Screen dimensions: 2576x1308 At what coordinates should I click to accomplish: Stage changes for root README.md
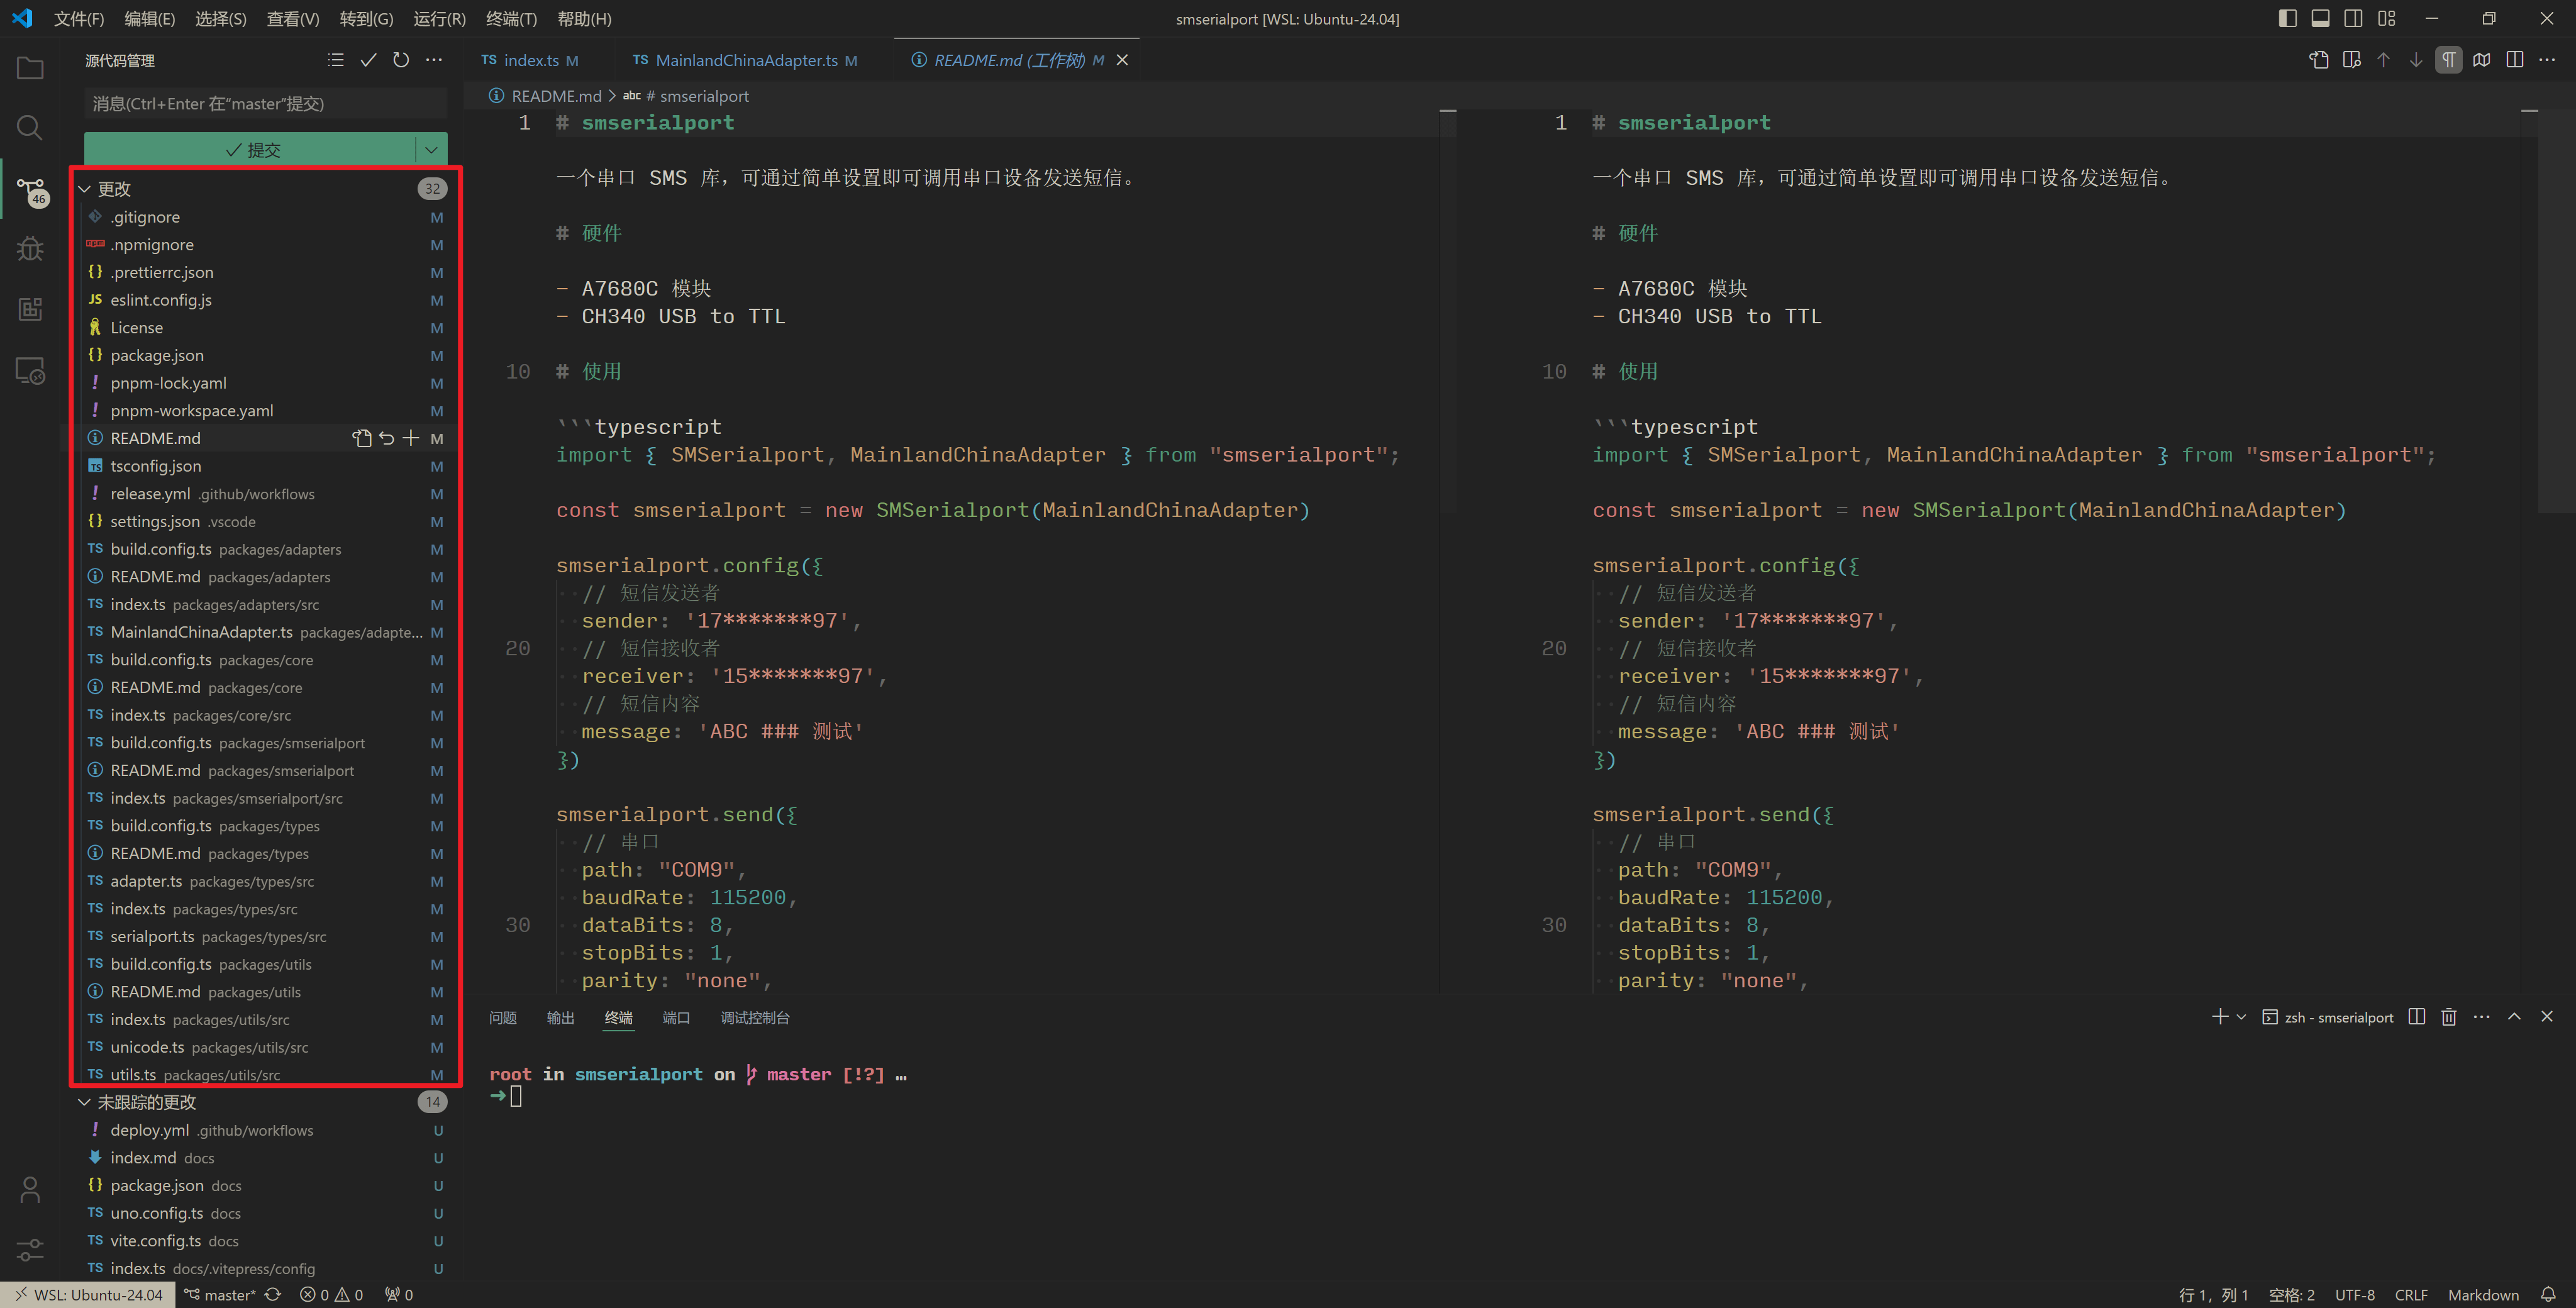(411, 438)
